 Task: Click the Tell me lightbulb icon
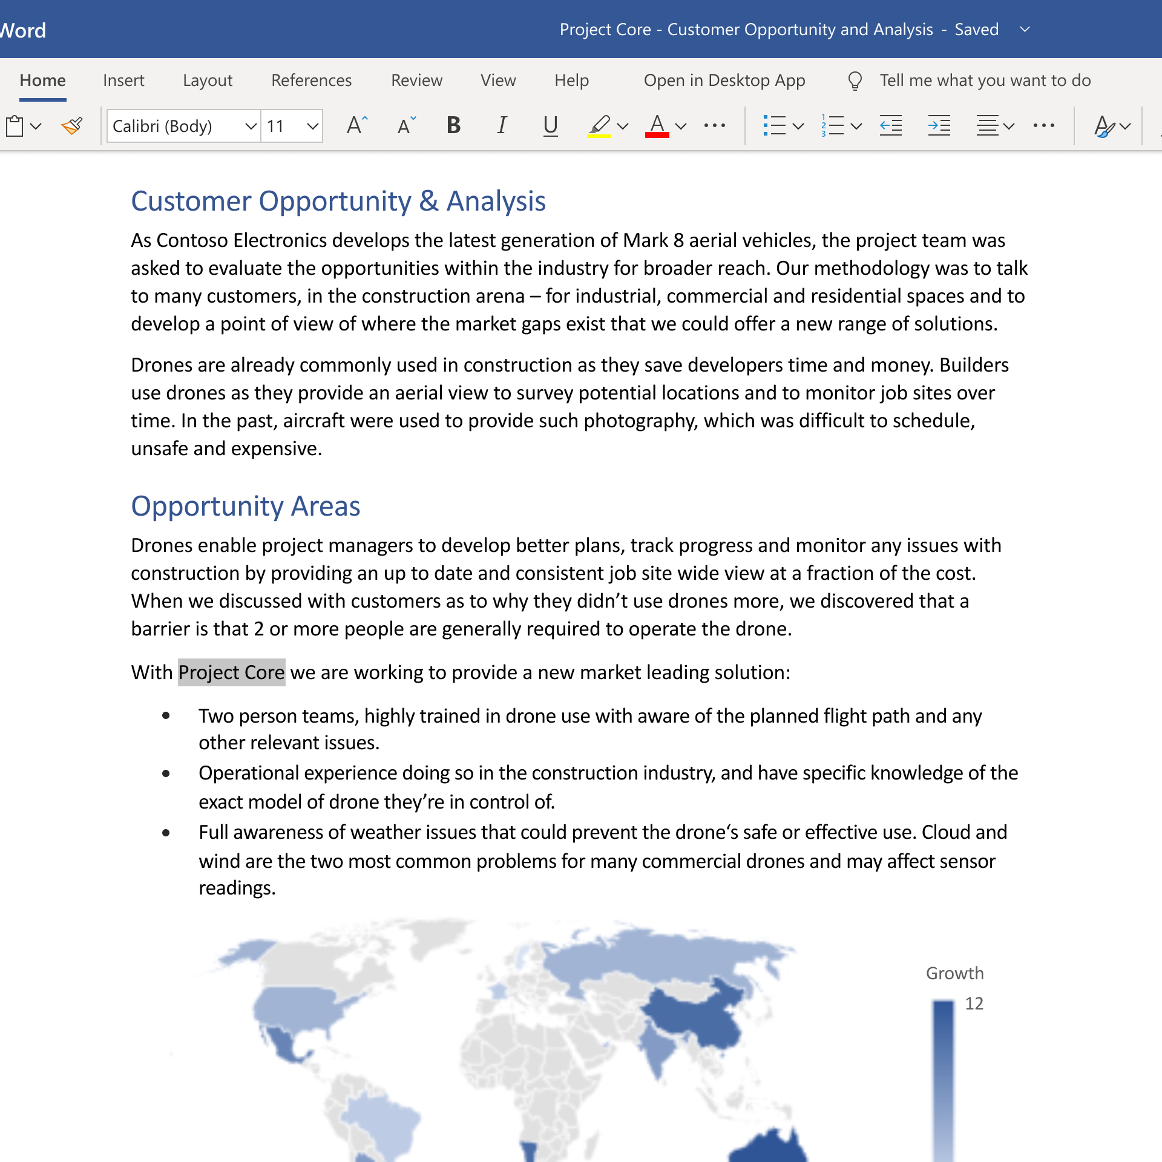(855, 80)
